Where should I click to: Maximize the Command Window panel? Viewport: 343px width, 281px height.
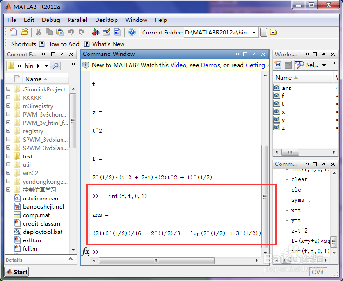click(246, 54)
